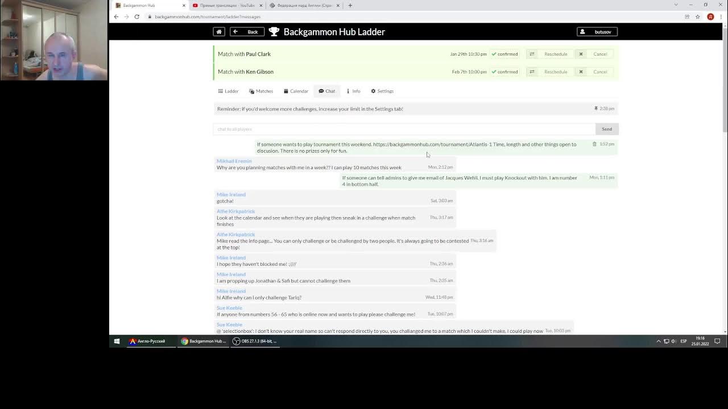Click the ESP language indicator in tray
This screenshot has height=409, width=728.
point(684,341)
